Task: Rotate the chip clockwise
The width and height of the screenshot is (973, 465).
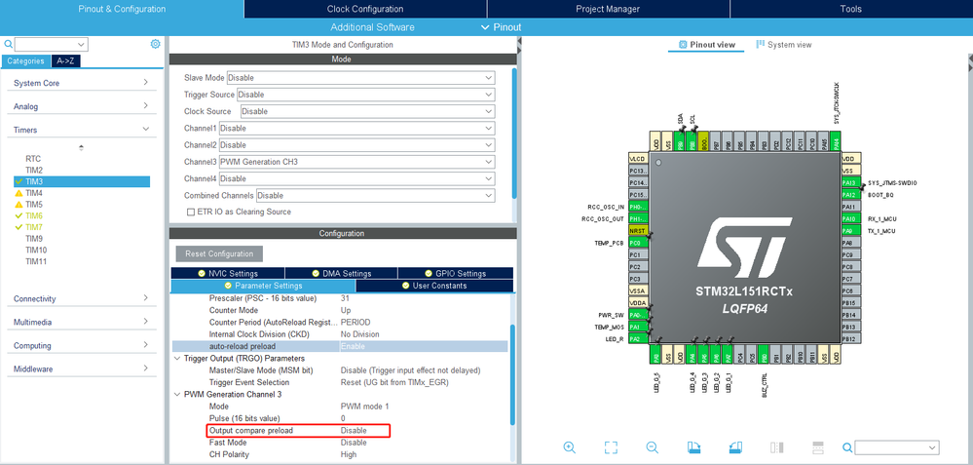Action: 693,447
